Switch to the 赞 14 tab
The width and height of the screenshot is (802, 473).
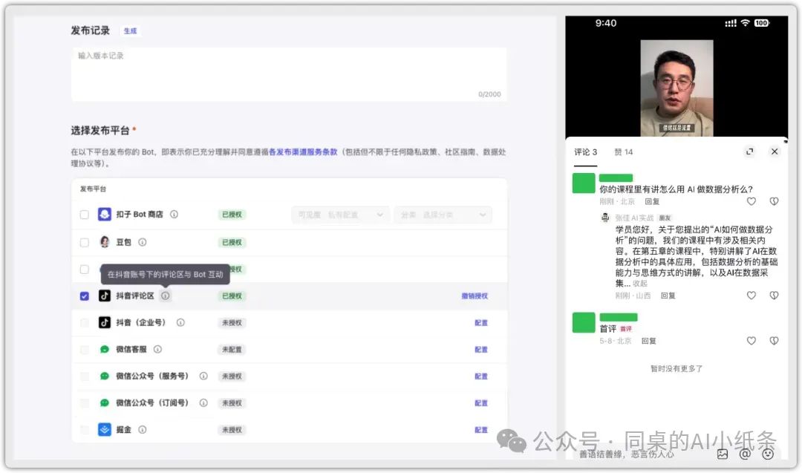[624, 151]
